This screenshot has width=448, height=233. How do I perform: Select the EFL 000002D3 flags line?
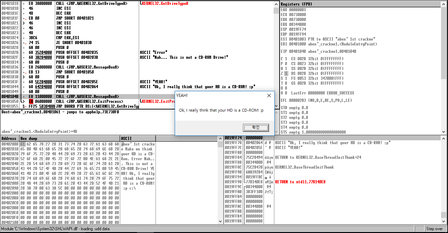(x=316, y=100)
